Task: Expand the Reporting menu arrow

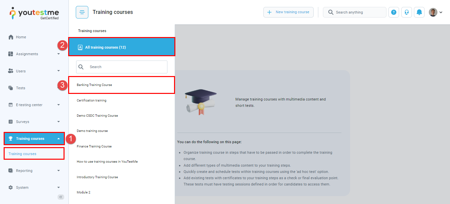Action: [59, 171]
